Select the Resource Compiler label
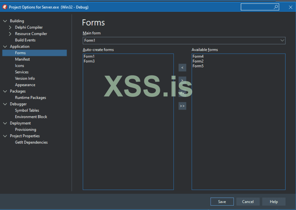The height and width of the screenshot is (210, 296). [31, 34]
